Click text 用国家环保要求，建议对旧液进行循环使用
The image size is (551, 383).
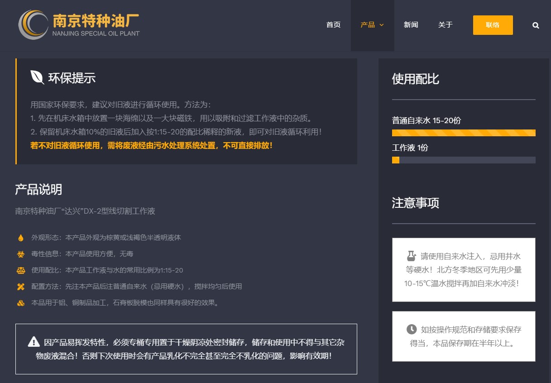click(120, 105)
